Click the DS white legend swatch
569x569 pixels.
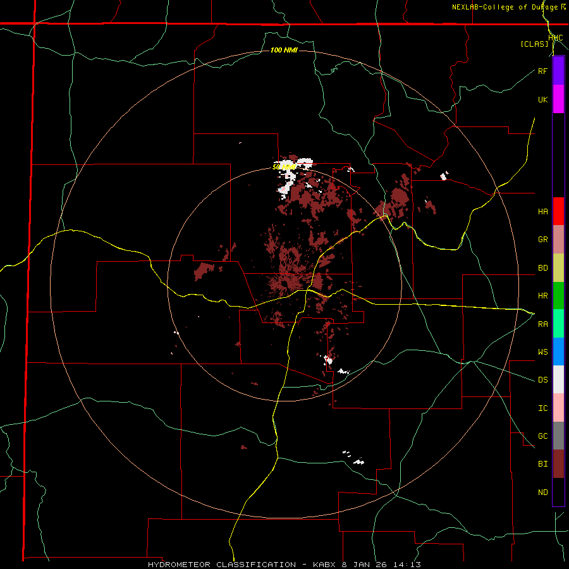tap(558, 379)
